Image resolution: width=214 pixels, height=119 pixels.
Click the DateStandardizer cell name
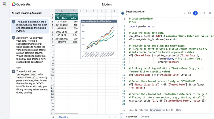(x=135, y=12)
